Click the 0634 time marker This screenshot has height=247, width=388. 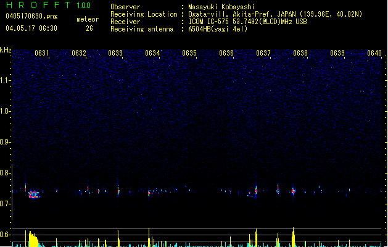(152, 53)
